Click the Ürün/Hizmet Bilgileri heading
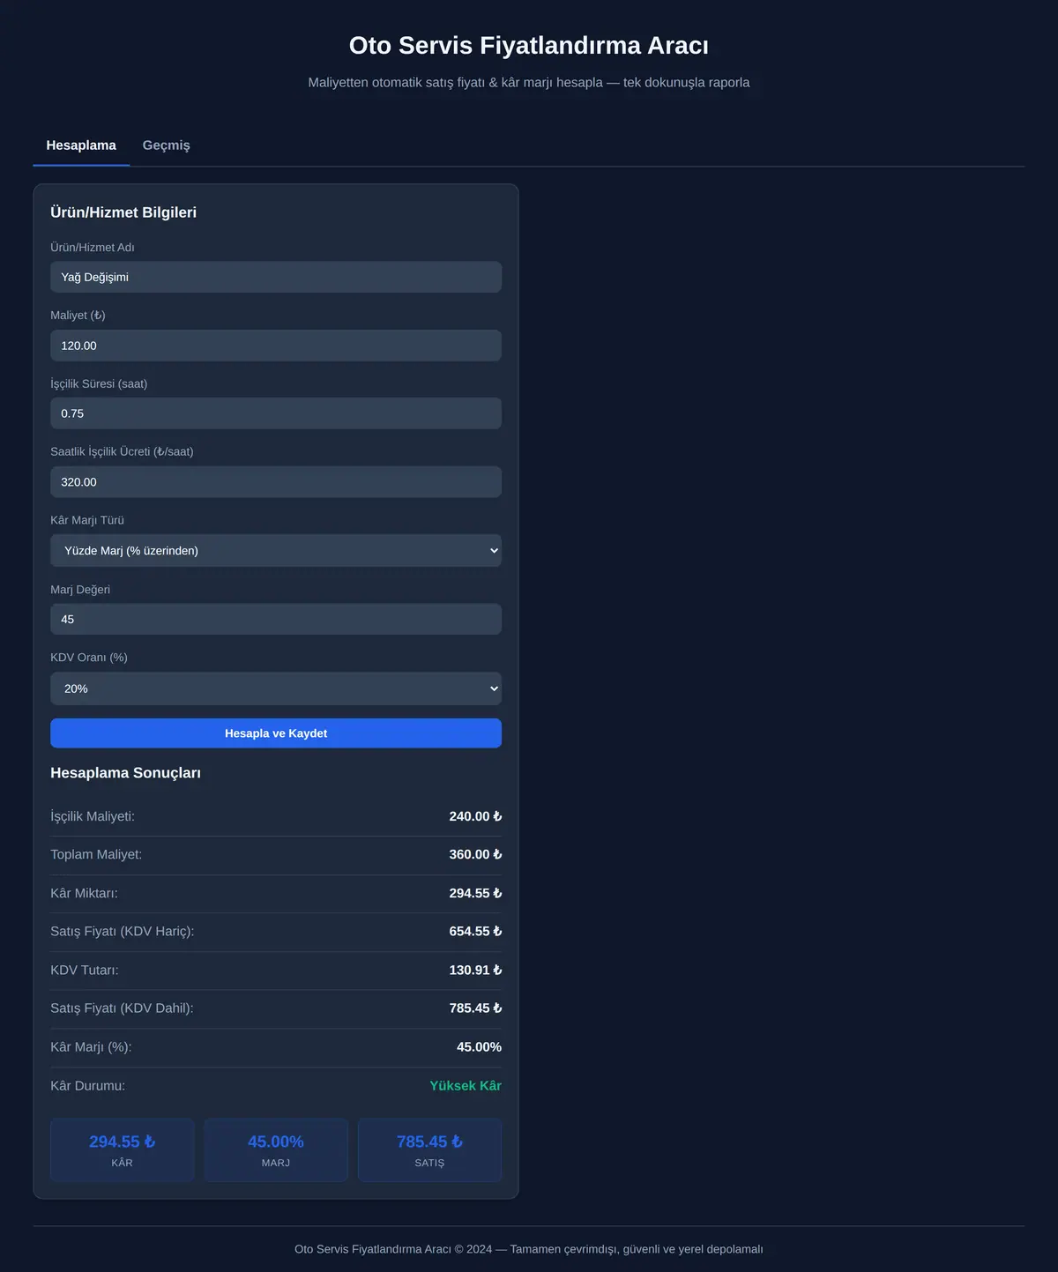The height and width of the screenshot is (1272, 1058). (x=123, y=212)
